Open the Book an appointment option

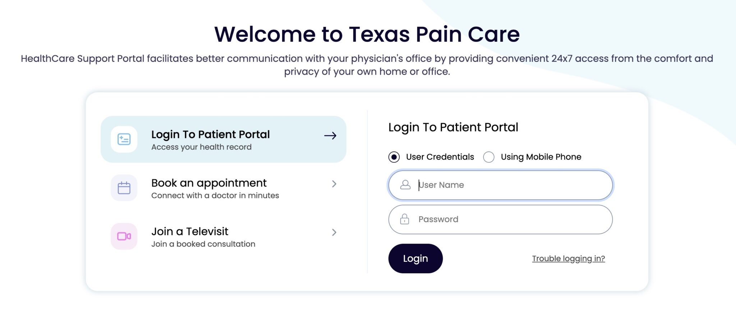coord(209,183)
